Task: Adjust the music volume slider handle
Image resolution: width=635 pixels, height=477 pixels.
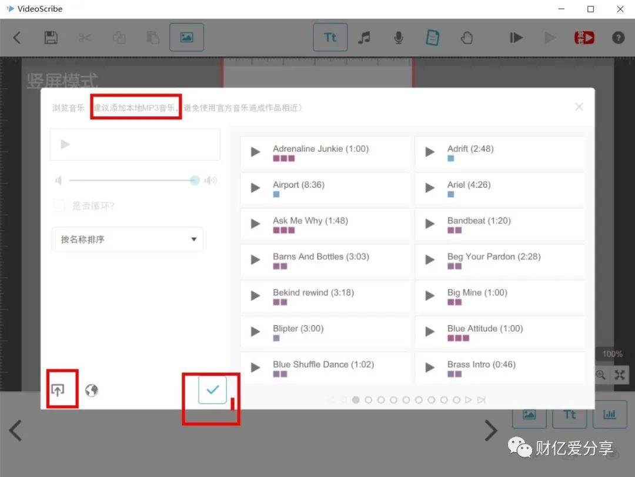Action: point(195,181)
